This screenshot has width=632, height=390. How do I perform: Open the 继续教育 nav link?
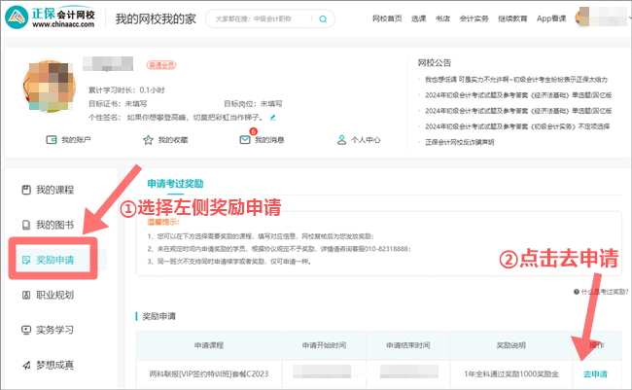coord(512,18)
